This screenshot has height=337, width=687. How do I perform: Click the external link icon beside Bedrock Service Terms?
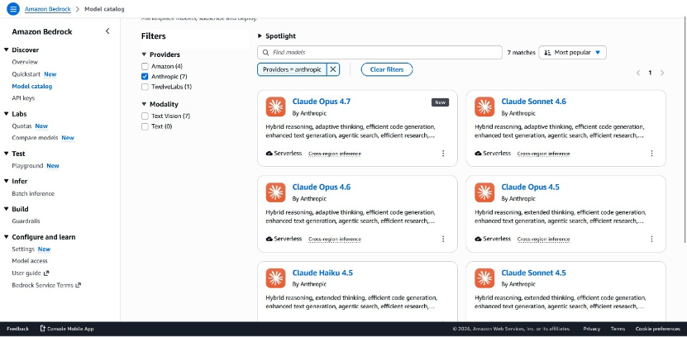[x=79, y=285]
